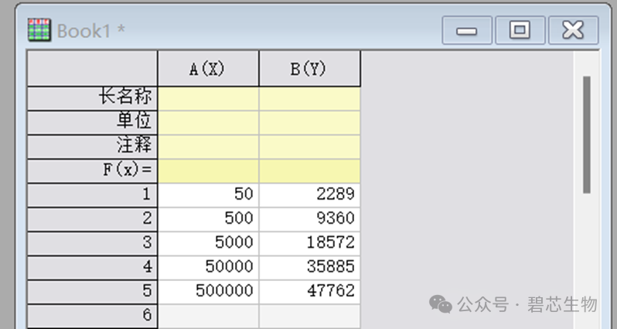Select the cell containing 500000

tap(208, 292)
